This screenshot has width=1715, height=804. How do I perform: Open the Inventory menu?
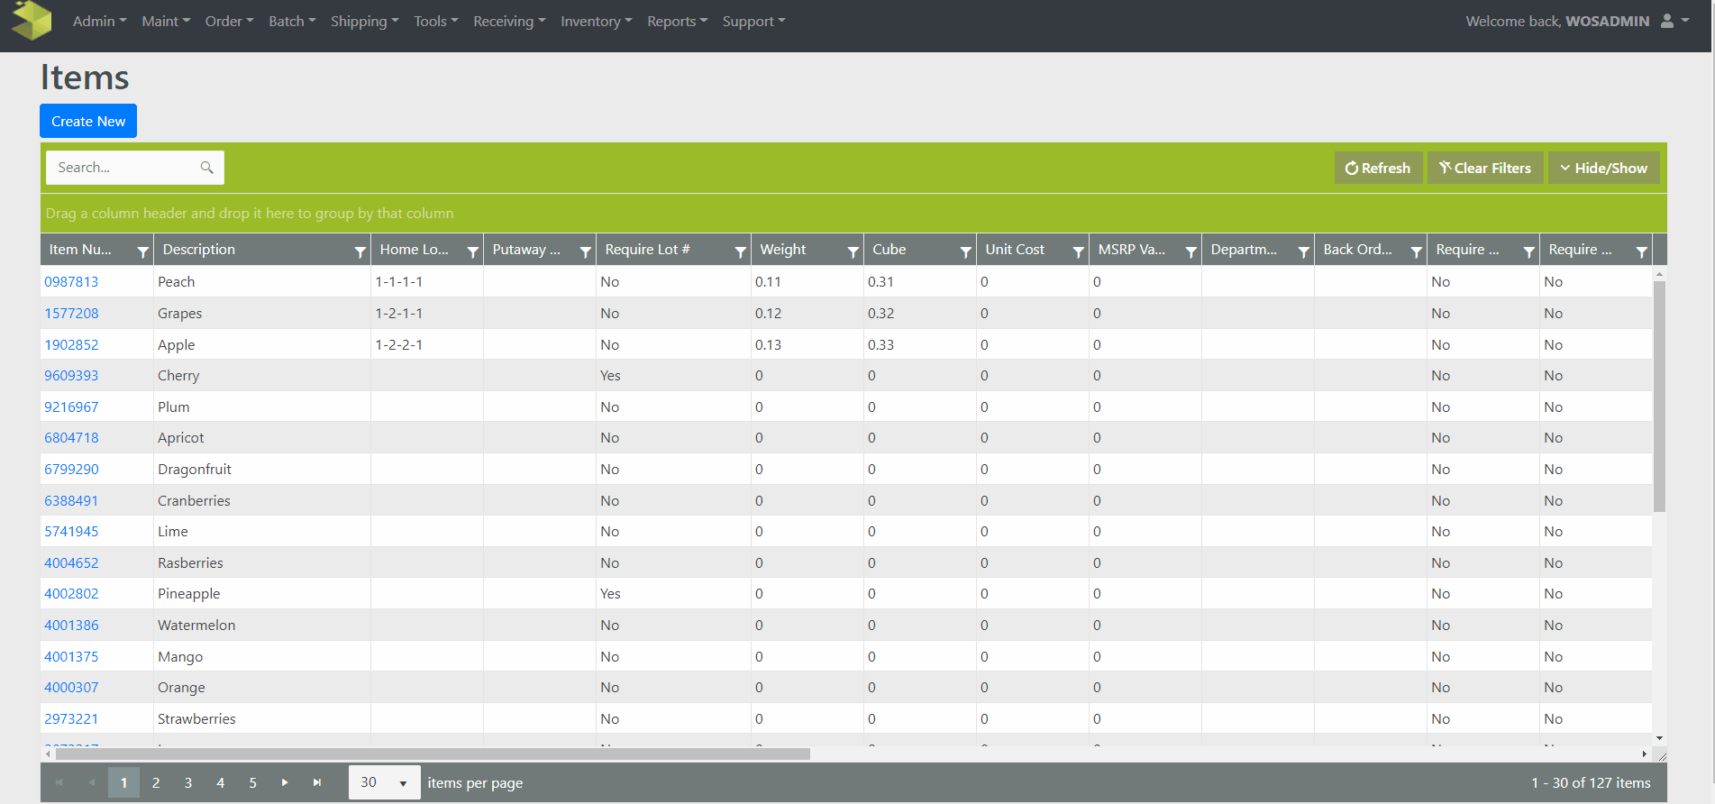point(596,21)
